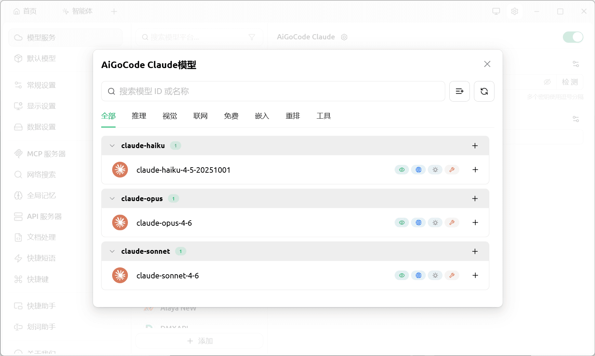The image size is (595, 356).
Task: Click web globe tag on claude-haiku-4-5-20251001
Action: point(419,170)
